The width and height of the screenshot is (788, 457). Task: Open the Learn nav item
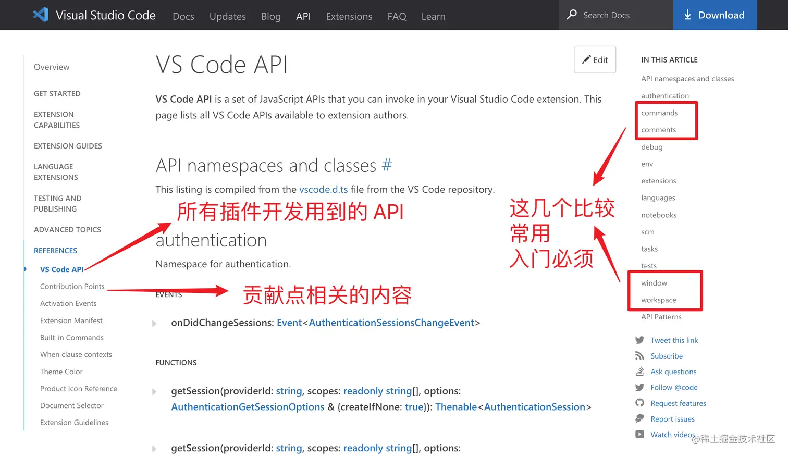434,16
